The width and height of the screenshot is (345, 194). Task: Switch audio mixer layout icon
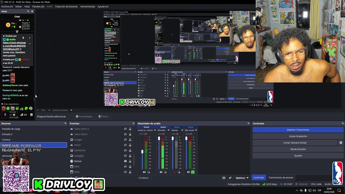tap(224, 178)
